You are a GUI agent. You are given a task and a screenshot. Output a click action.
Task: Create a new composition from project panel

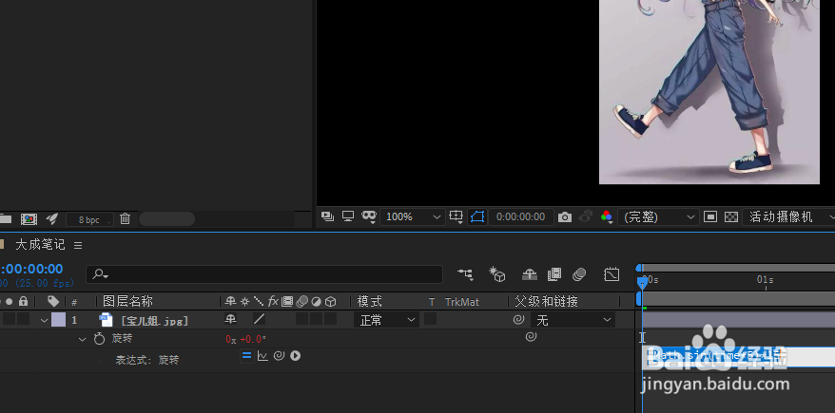29,219
